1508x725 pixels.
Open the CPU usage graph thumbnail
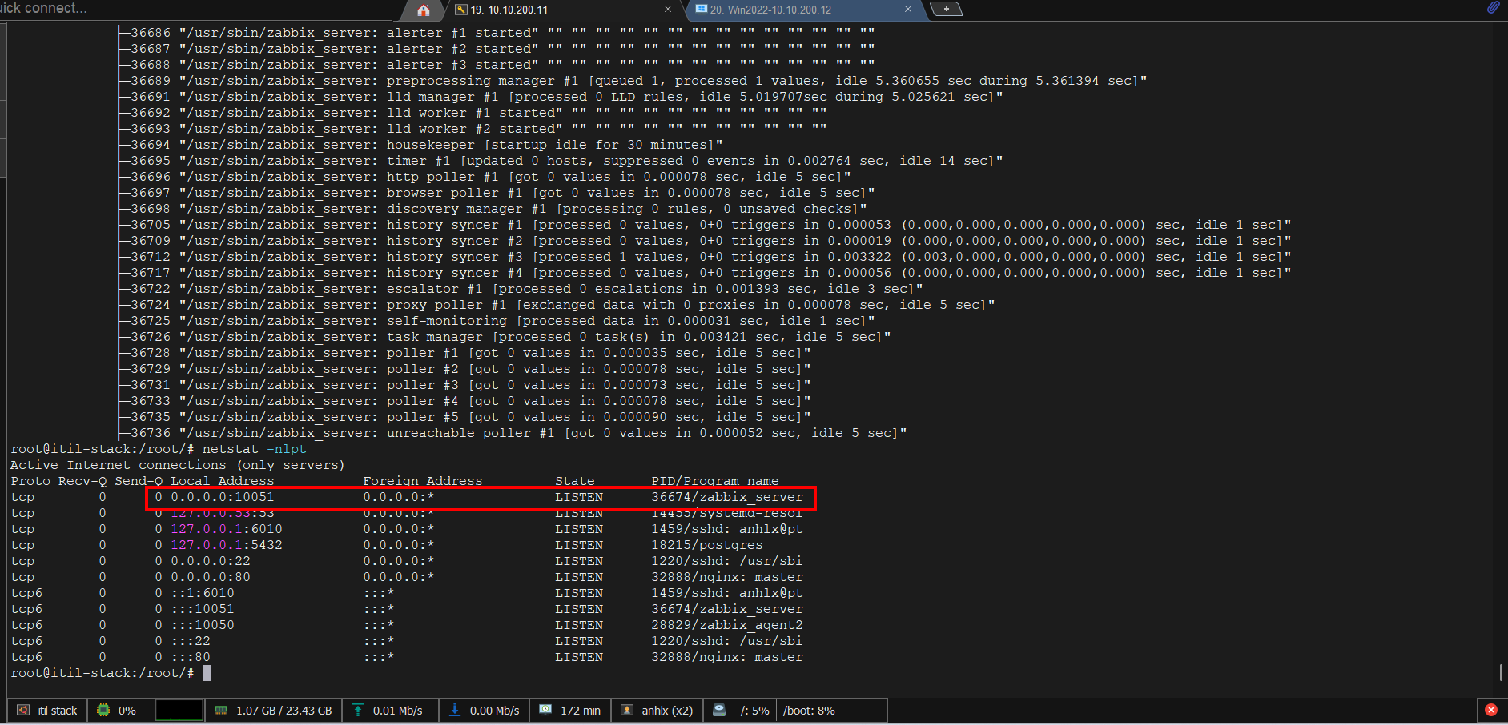[x=179, y=711]
